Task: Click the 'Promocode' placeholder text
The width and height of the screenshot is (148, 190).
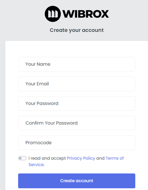Action: click(38, 143)
